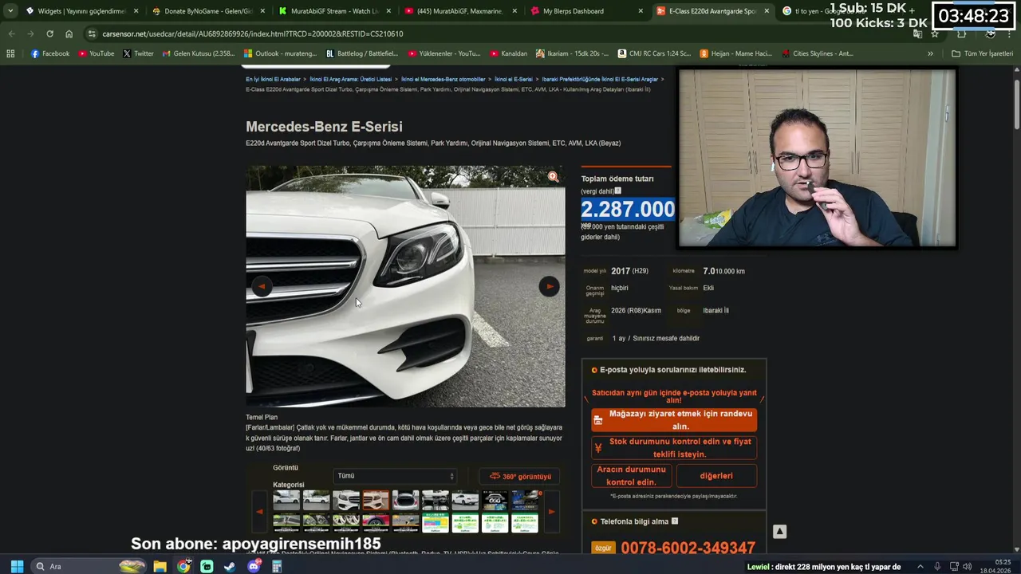The height and width of the screenshot is (574, 1021).
Task: Go to next car photo with right arrow
Action: pos(549,287)
